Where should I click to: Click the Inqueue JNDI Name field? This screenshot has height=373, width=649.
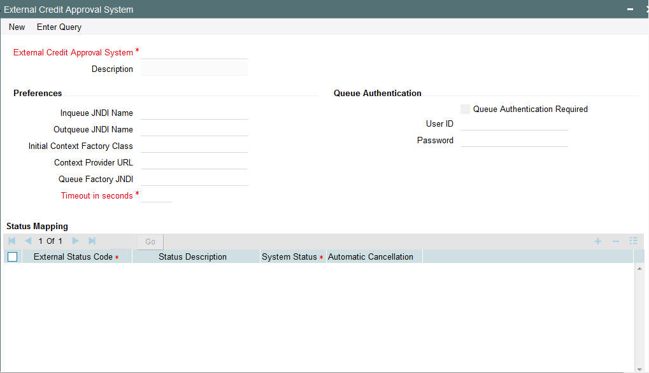click(194, 113)
